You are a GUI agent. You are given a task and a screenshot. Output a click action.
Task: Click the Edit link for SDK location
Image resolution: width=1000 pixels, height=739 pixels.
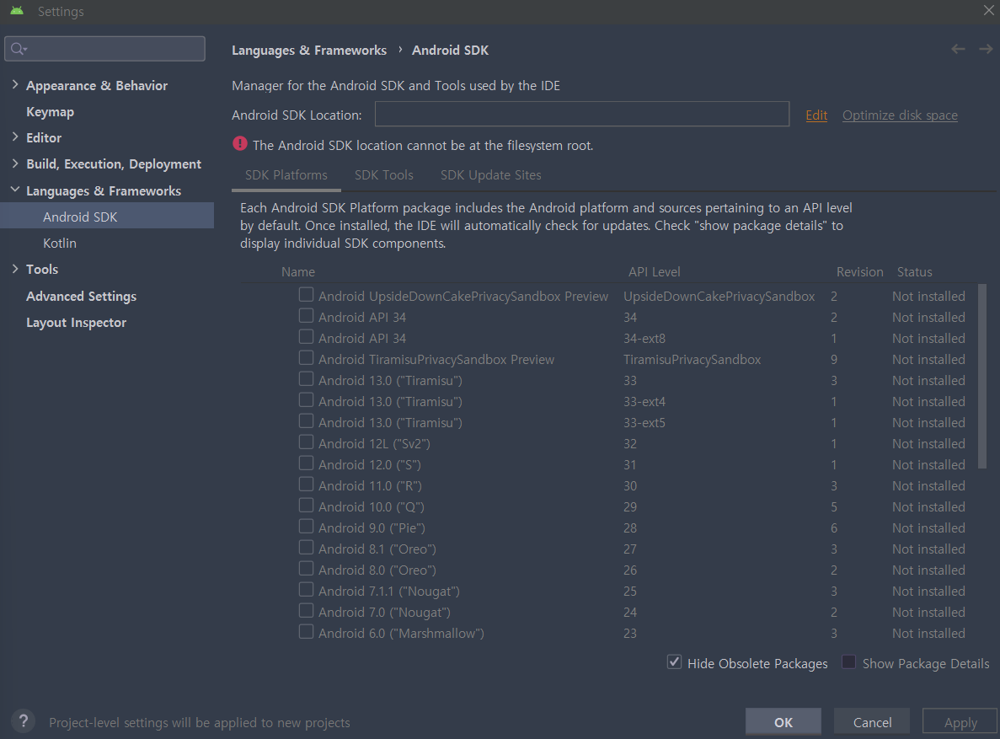(816, 115)
